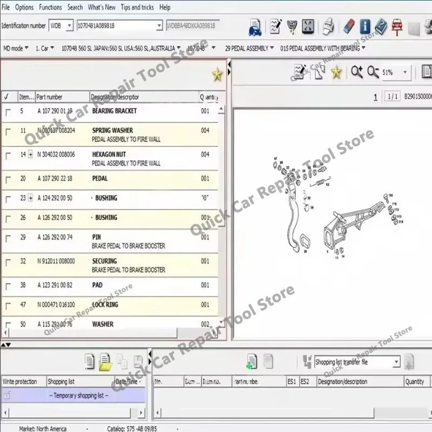Click the fullscreen expand arrows icon

[308, 26]
